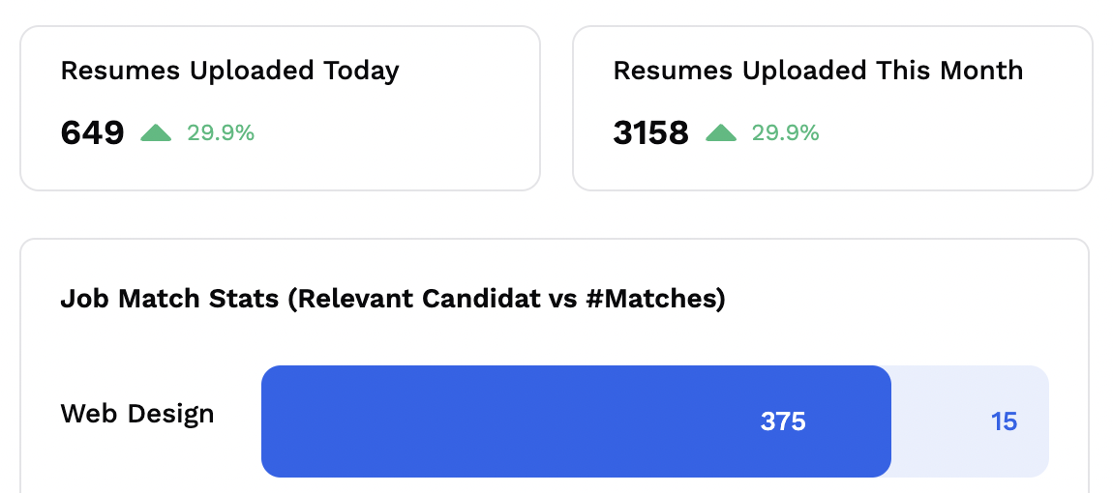Click the 29.9% change next to 649
The width and height of the screenshot is (1113, 493).
pos(221,133)
